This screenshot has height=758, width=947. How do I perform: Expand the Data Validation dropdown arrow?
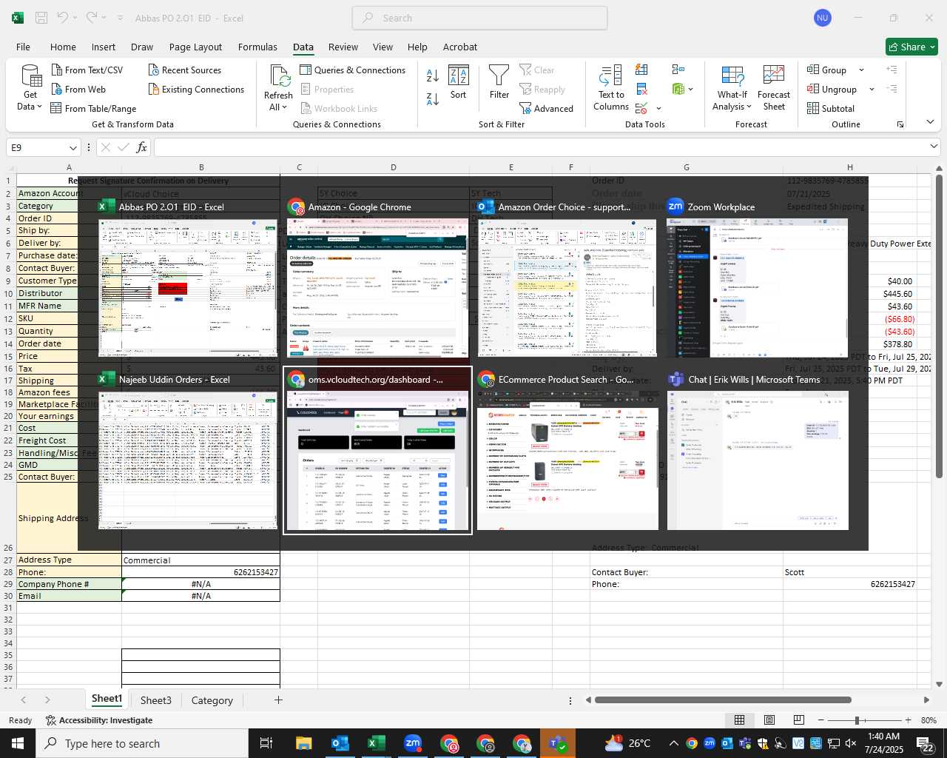pos(658,109)
